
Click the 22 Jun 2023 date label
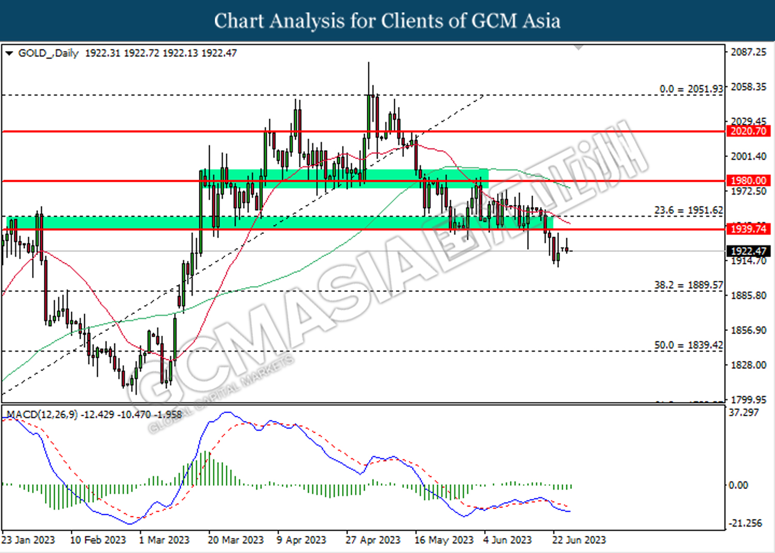(579, 540)
